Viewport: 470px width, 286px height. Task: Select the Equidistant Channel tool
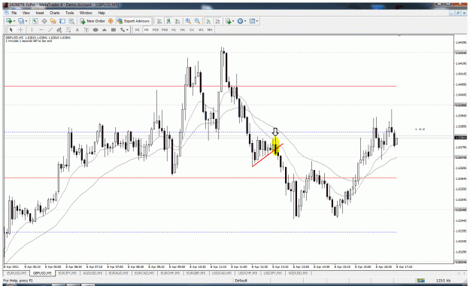click(x=59, y=29)
